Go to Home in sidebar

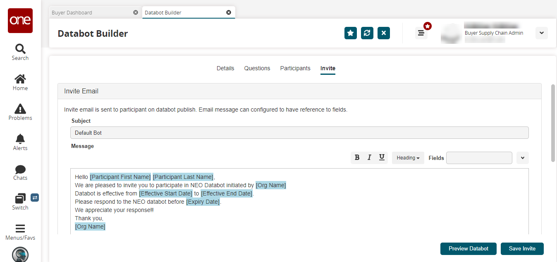point(20,82)
